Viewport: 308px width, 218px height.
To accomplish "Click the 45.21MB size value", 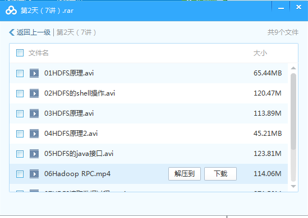I will (x=268, y=134).
